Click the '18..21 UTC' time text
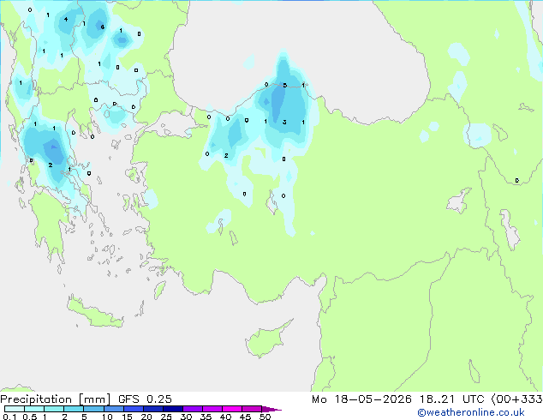Screen dimensions: 543x420 [451, 399]
